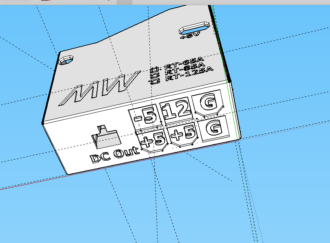Select the oval slot above "+5V"
The width and height of the screenshot is (330, 243).
[x=194, y=28]
